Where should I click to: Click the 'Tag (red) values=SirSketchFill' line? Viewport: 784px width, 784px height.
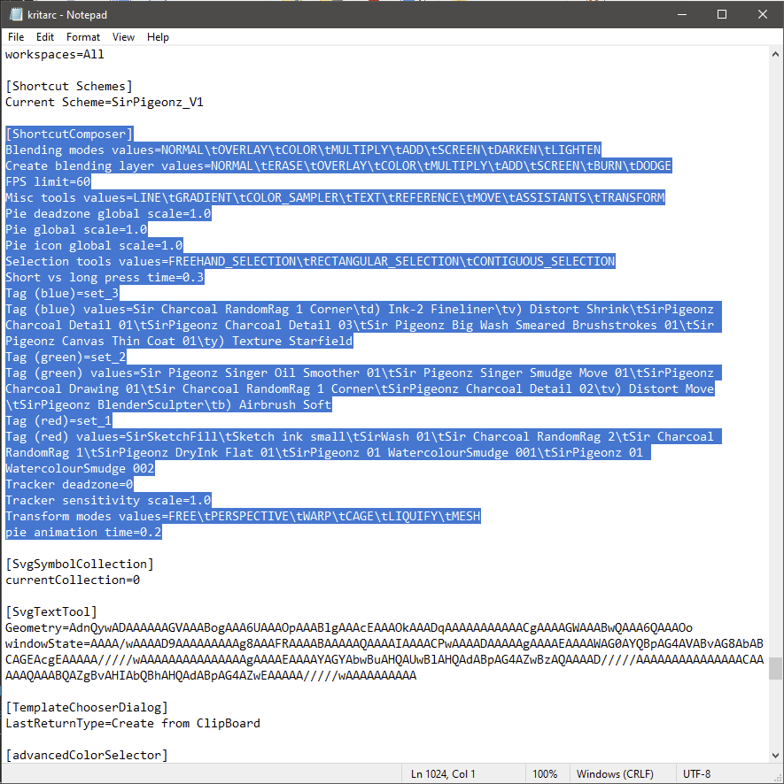[x=363, y=437]
